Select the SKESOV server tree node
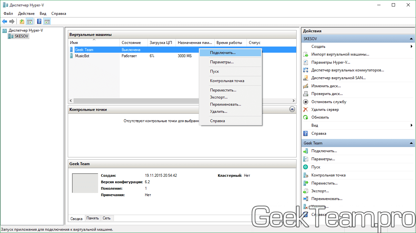 tap(22, 37)
